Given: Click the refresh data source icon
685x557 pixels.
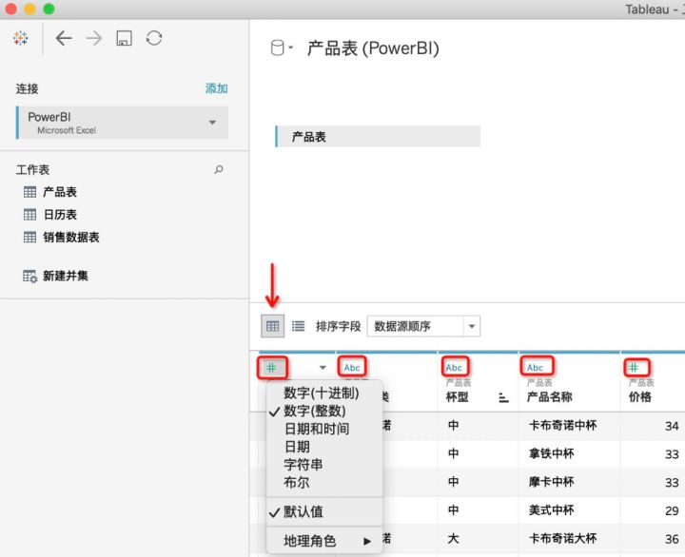Looking at the screenshot, I should coord(153,38).
